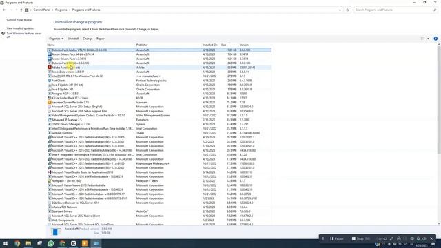Click the Advanced IP Scanner icon
Viewport: 441px width, 248px height.
point(50,120)
